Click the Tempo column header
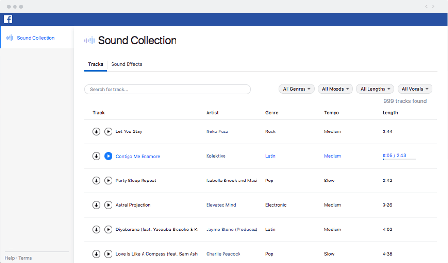This screenshot has width=448, height=263. [332, 113]
